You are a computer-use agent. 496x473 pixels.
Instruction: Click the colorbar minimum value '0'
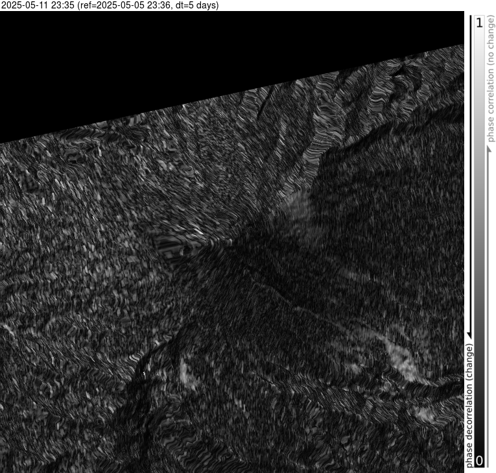coord(480,461)
